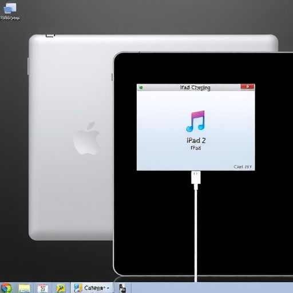Click the small 'iPad' label under iPad 2
Viewport: 293px width, 293px height.
click(196, 148)
